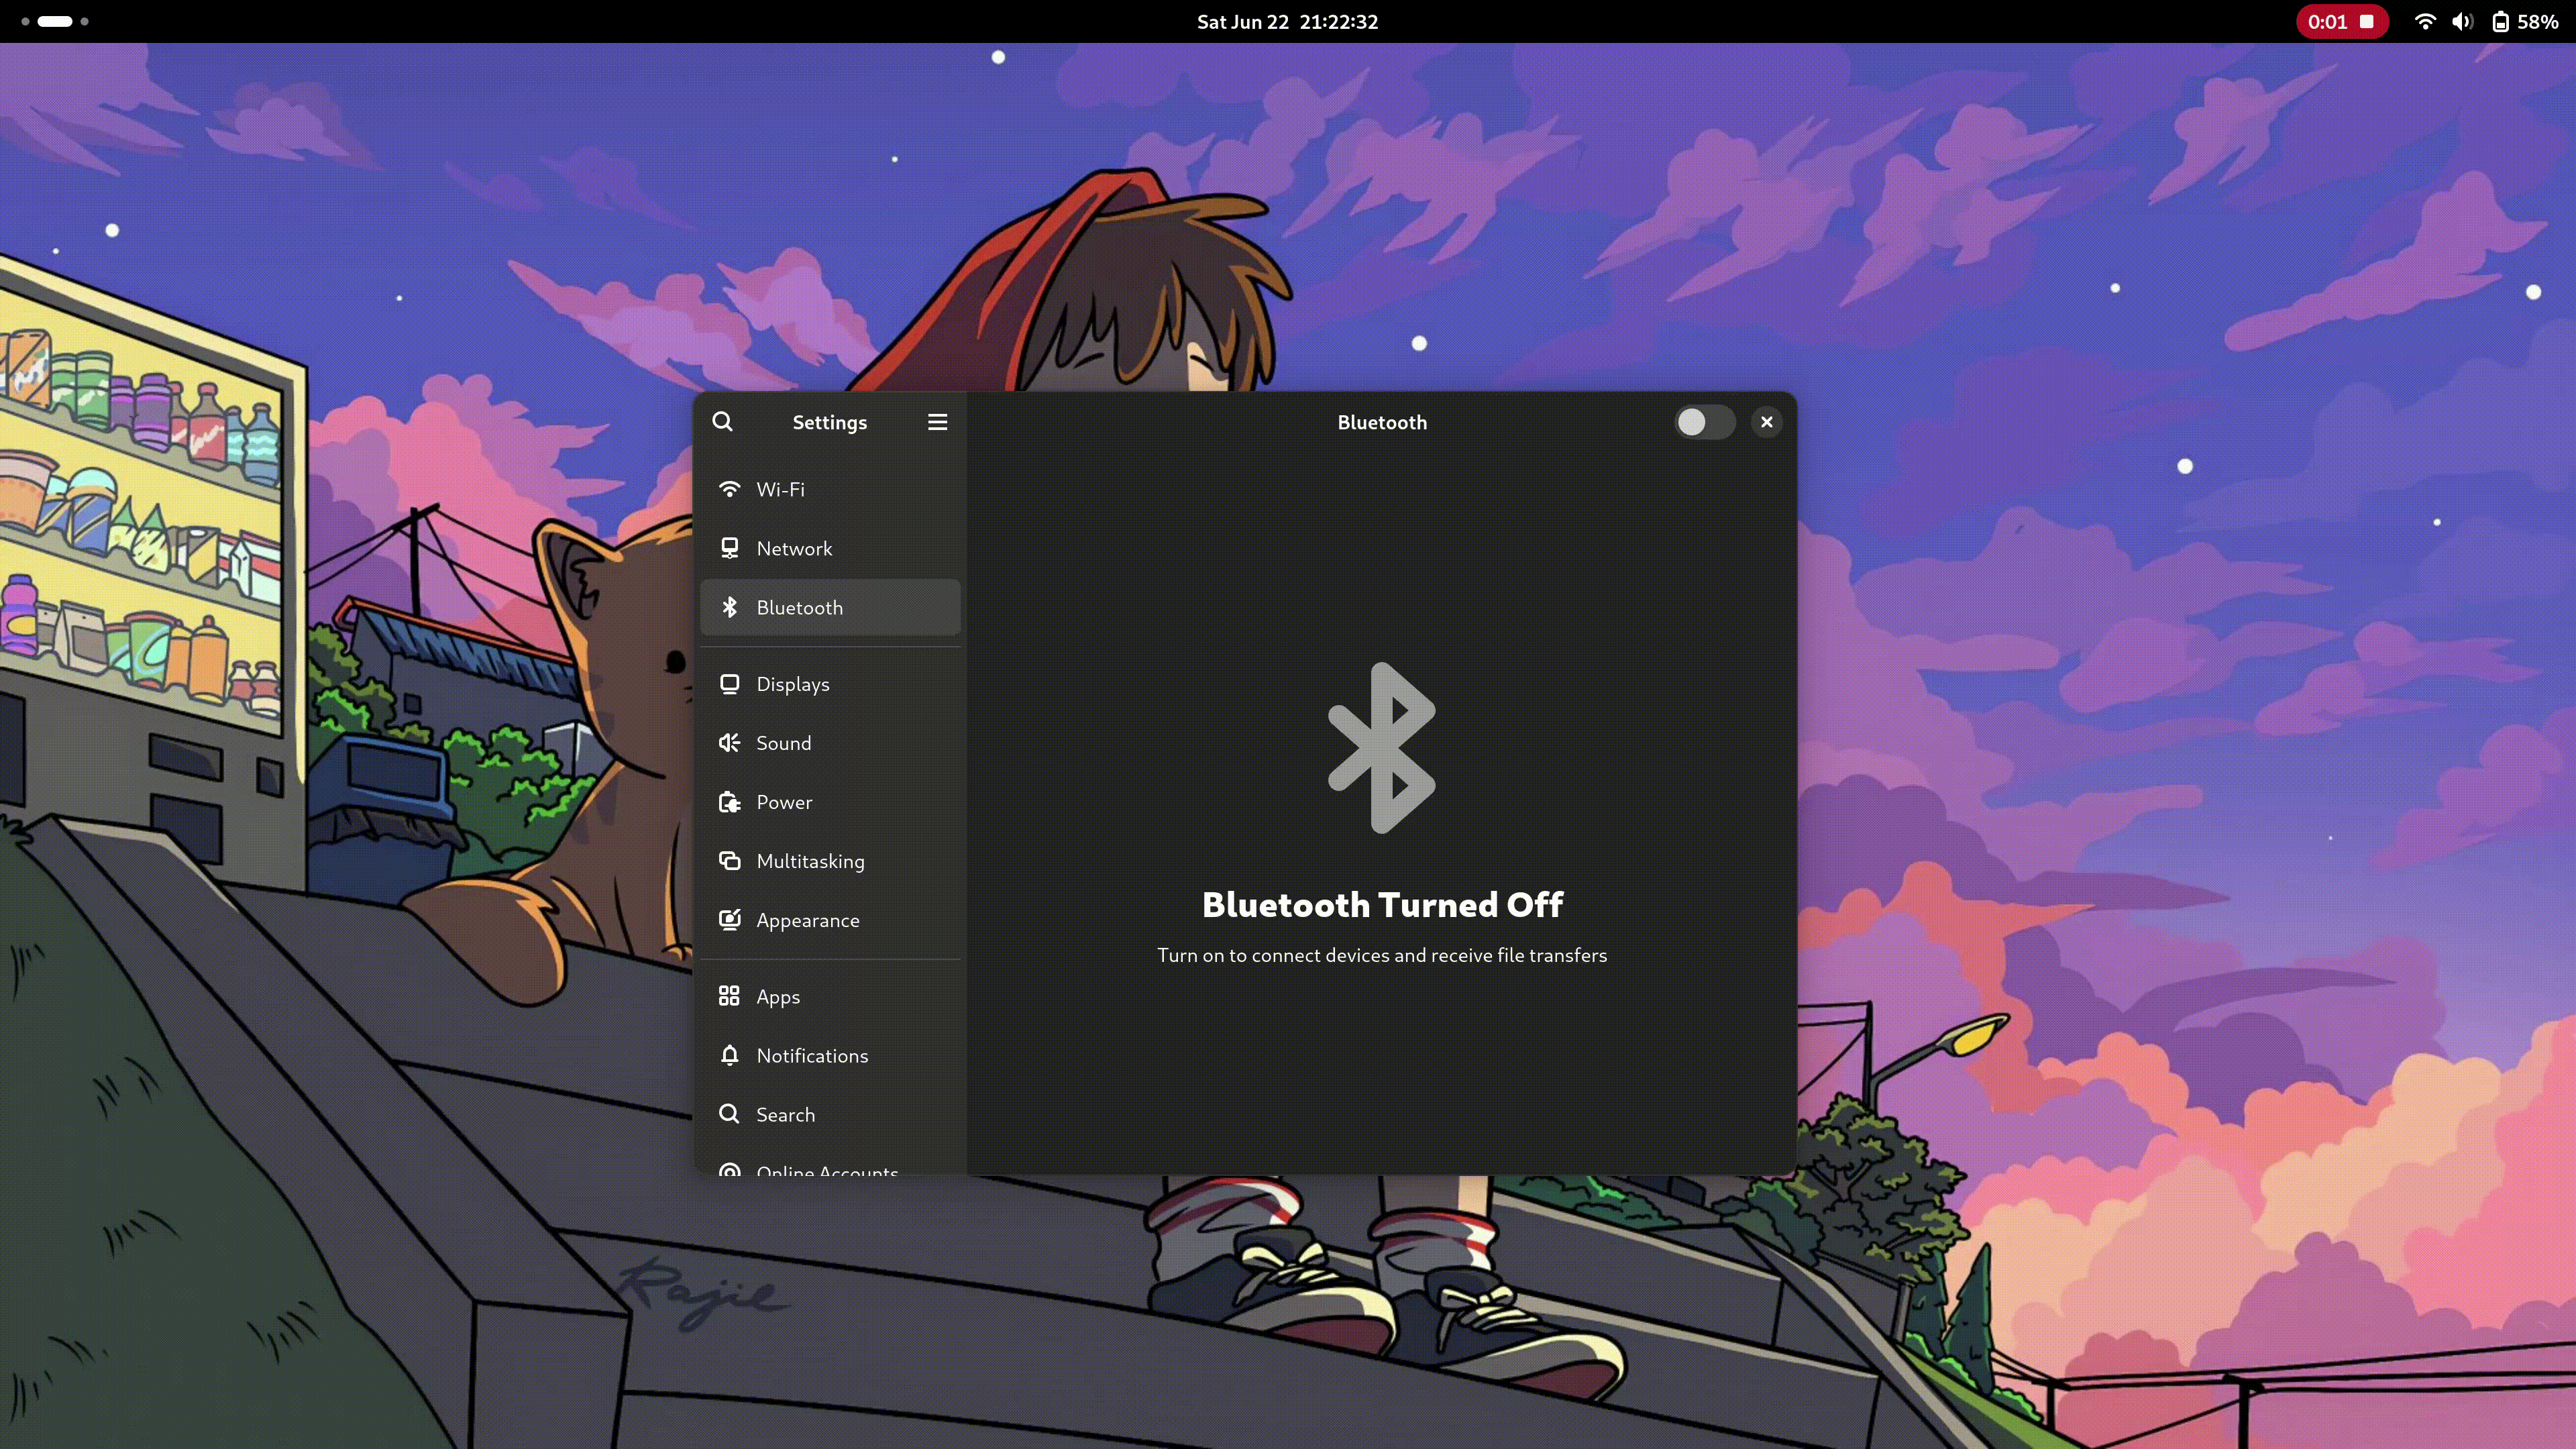Open the Settings hamburger menu

pyautogui.click(x=937, y=422)
